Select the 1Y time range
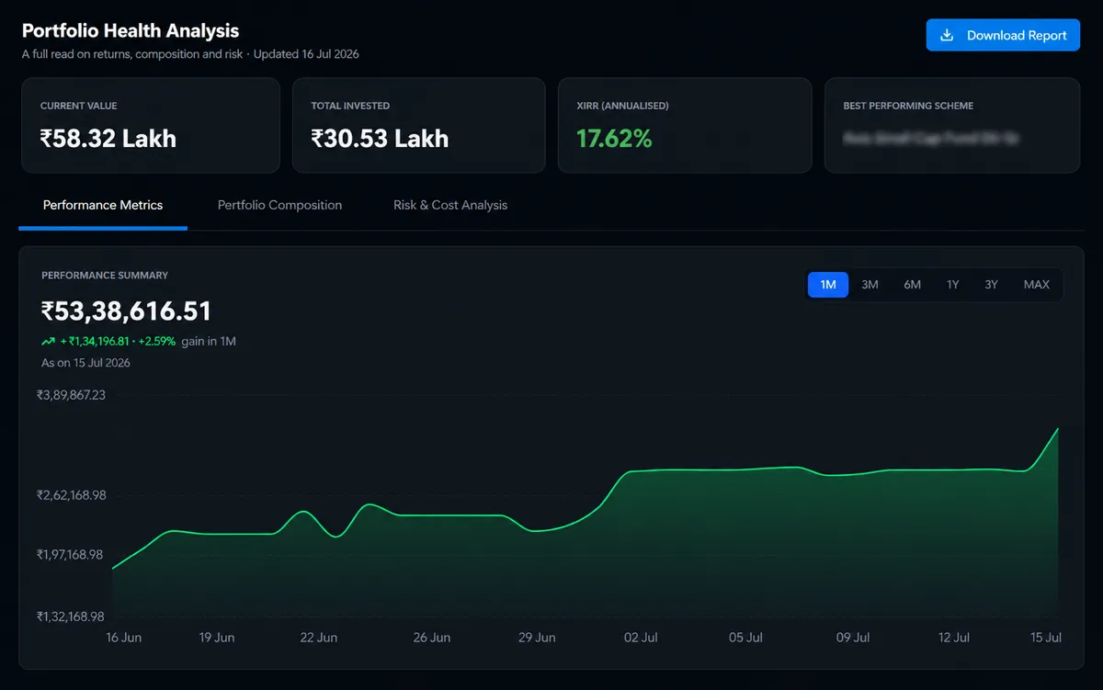This screenshot has width=1103, height=690. coord(953,285)
